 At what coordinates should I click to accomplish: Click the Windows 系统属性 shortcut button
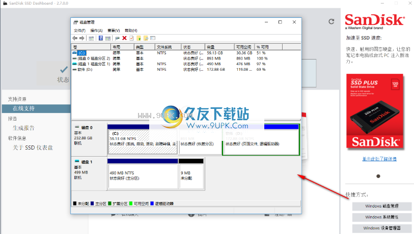point(382,217)
